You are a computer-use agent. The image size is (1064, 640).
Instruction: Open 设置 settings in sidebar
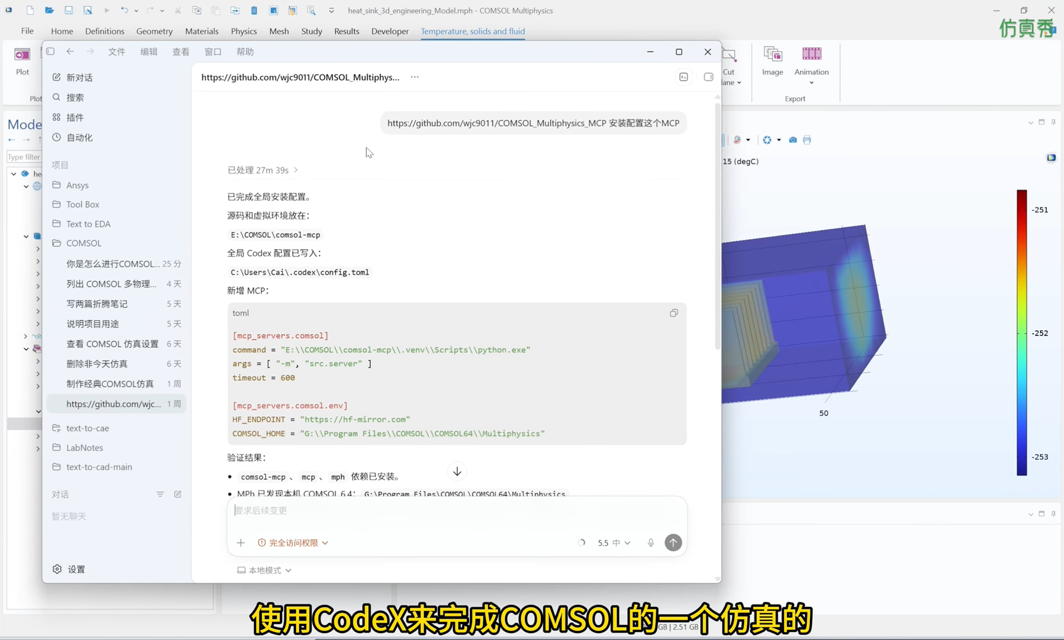click(69, 569)
